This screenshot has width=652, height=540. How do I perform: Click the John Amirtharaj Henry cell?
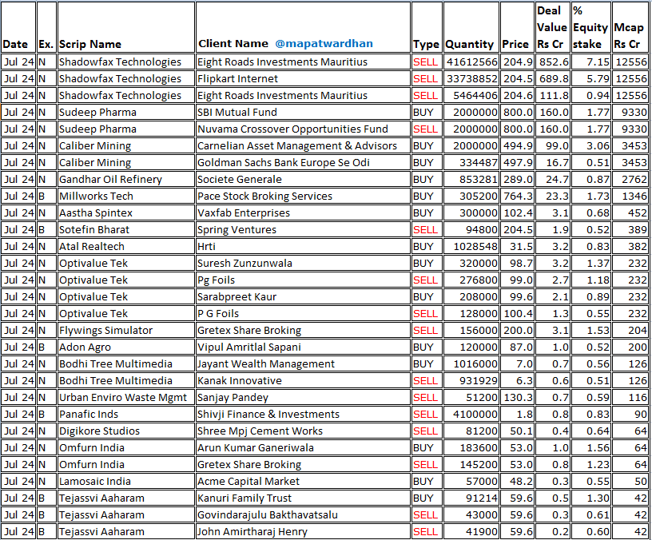[x=303, y=532]
